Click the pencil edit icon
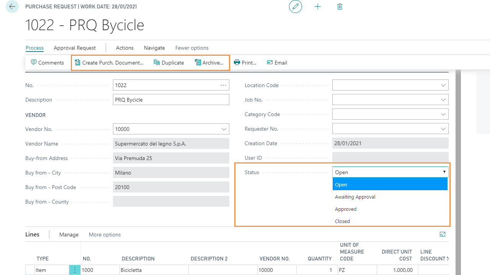The height and width of the screenshot is (275, 490). [x=296, y=6]
